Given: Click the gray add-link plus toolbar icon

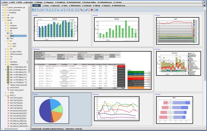Looking at the screenshot, I should pos(81,10).
